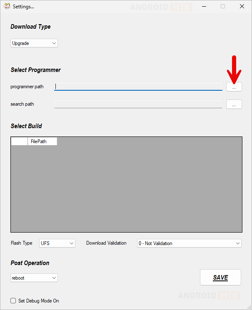Image resolution: width=252 pixels, height=310 pixels.
Task: Enable the Set Debug Mode On checkbox
Action: click(x=13, y=301)
